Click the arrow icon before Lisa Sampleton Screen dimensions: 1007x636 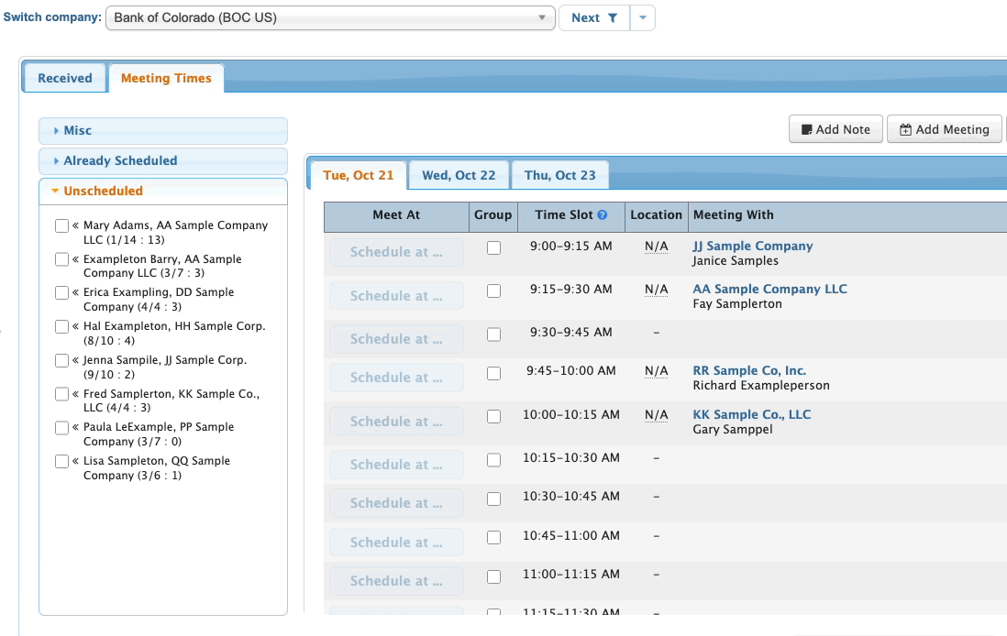pos(76,461)
